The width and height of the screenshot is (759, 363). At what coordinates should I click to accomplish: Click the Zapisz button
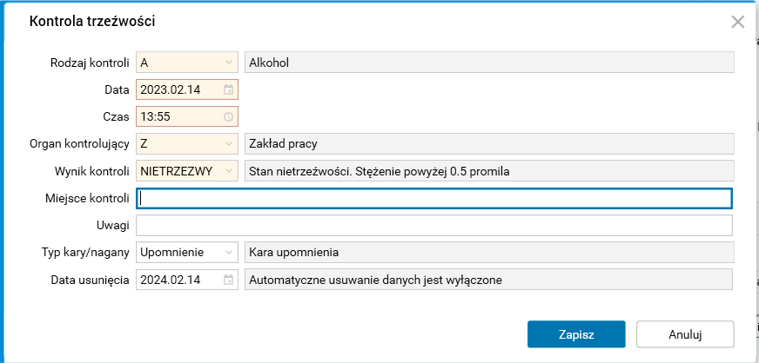tap(576, 334)
